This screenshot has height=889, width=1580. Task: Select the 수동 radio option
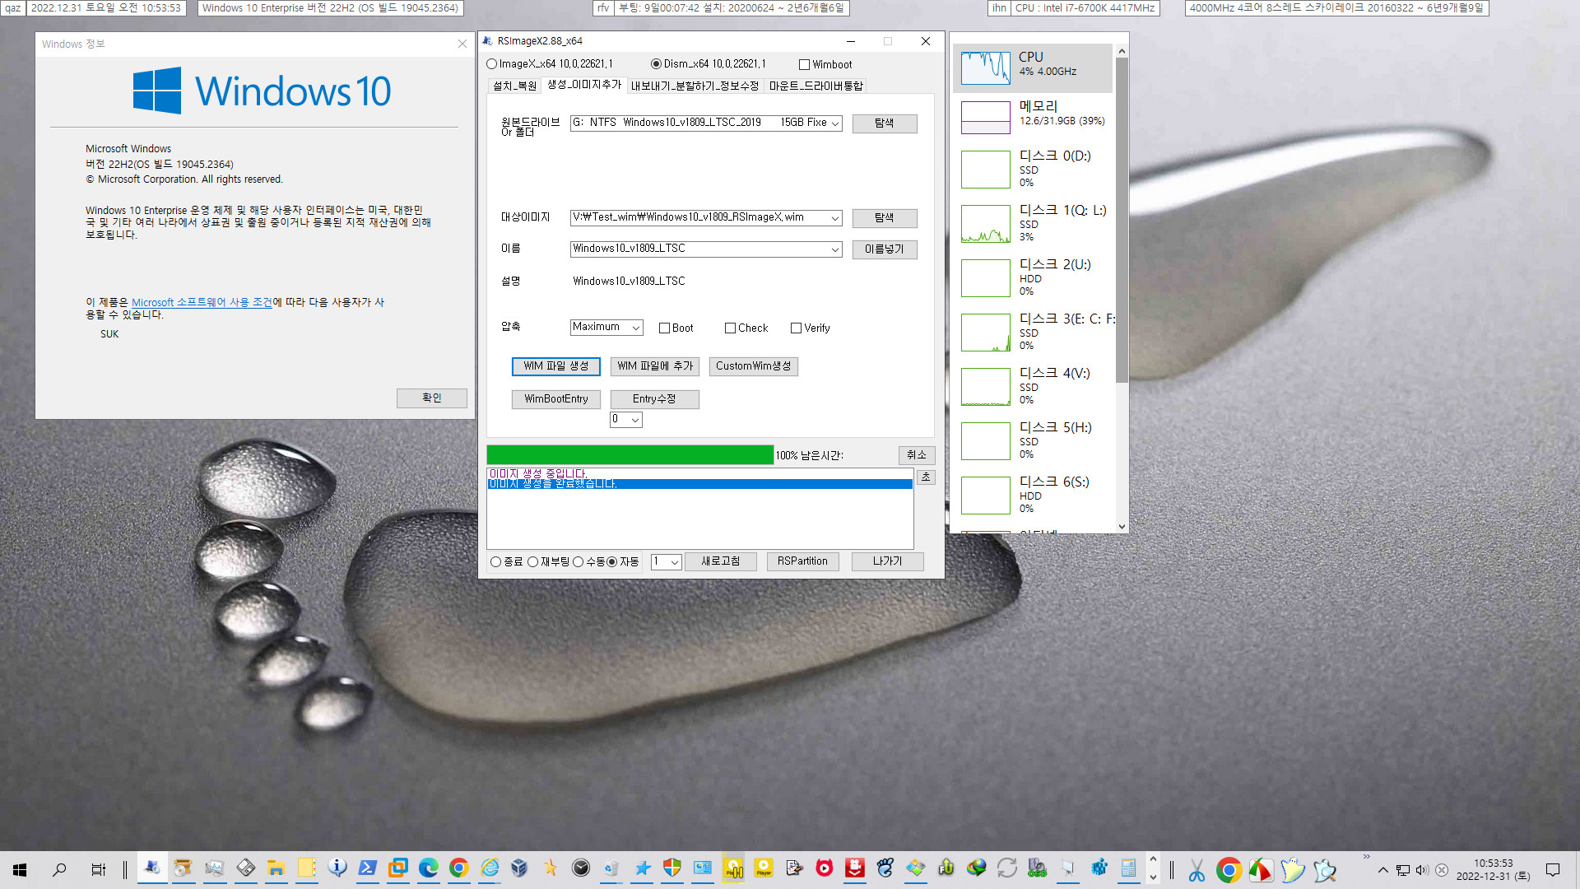578,562
